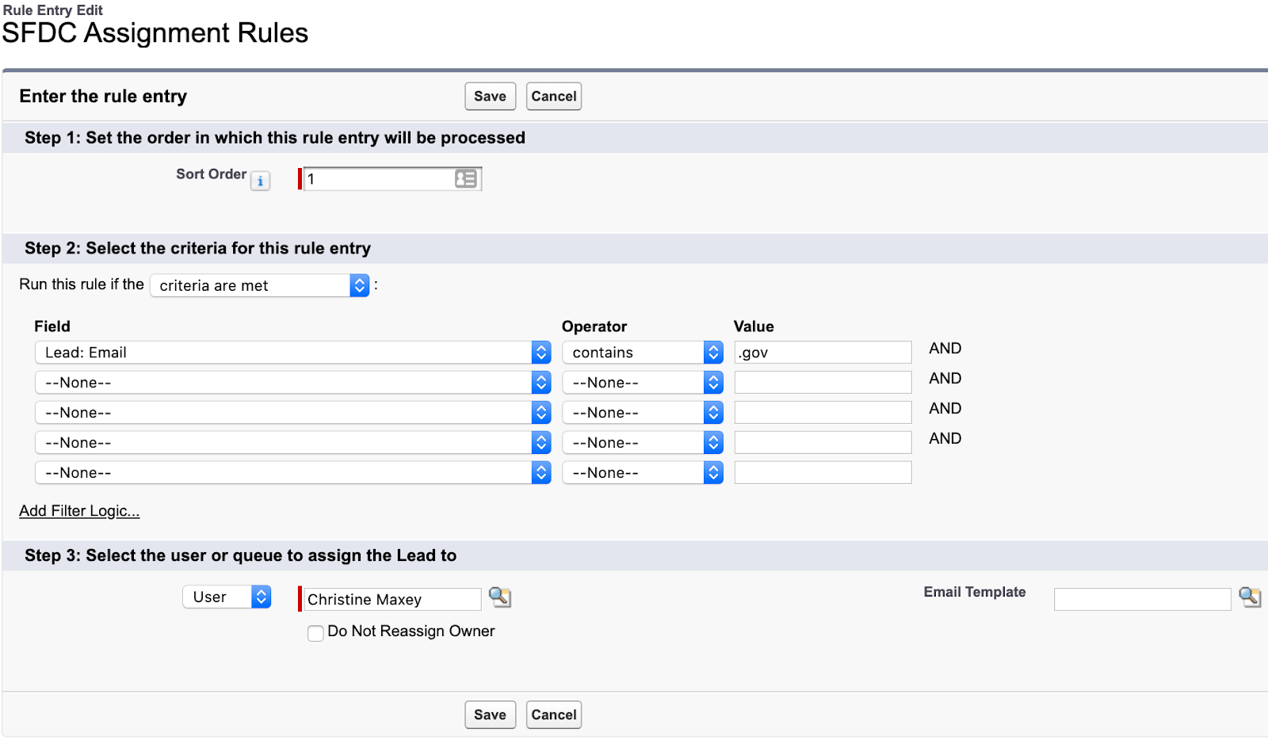Screen dimensions: 1268x740
Task: Click the 'SFDC Assignment Rules' heading
Action: pos(155,33)
